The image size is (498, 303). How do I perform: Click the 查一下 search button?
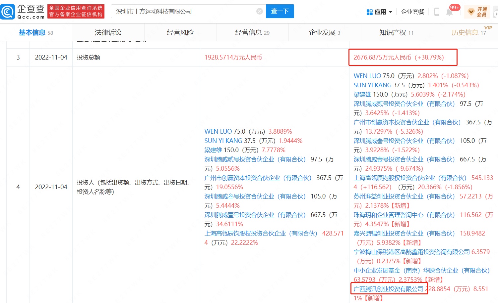[x=280, y=11]
